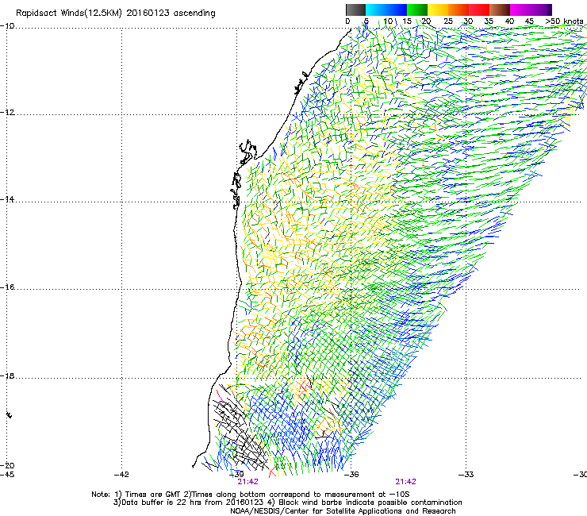Click the '-12' latitude axis label
The image size is (587, 516).
click(7, 113)
